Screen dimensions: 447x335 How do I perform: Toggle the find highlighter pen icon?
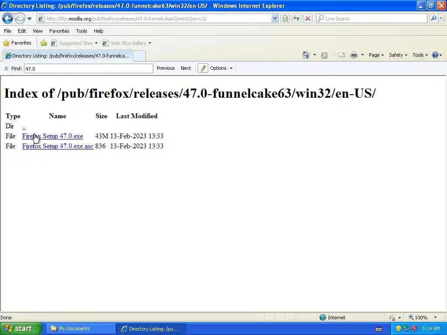pos(203,68)
